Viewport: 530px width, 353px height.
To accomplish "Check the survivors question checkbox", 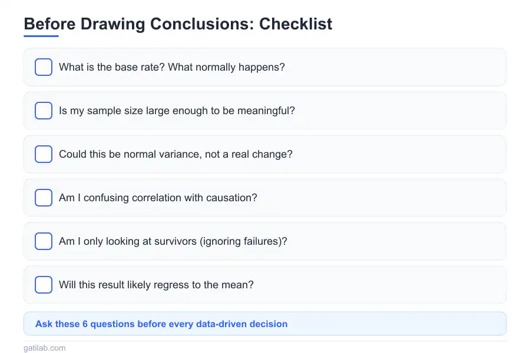I will coord(43,241).
